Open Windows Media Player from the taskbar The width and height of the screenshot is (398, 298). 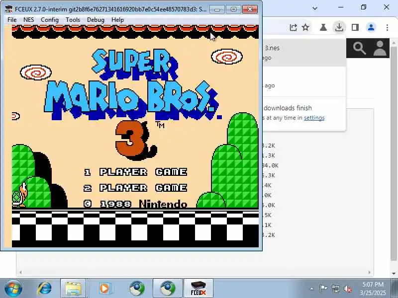pos(104,288)
